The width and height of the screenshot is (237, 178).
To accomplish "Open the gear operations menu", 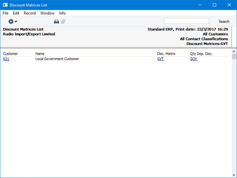I will pyautogui.click(x=12, y=22).
